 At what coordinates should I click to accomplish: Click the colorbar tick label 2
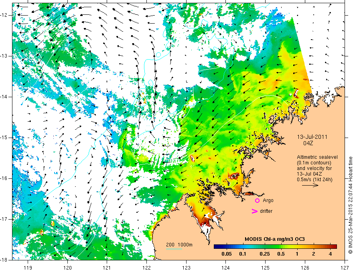(314, 254)
